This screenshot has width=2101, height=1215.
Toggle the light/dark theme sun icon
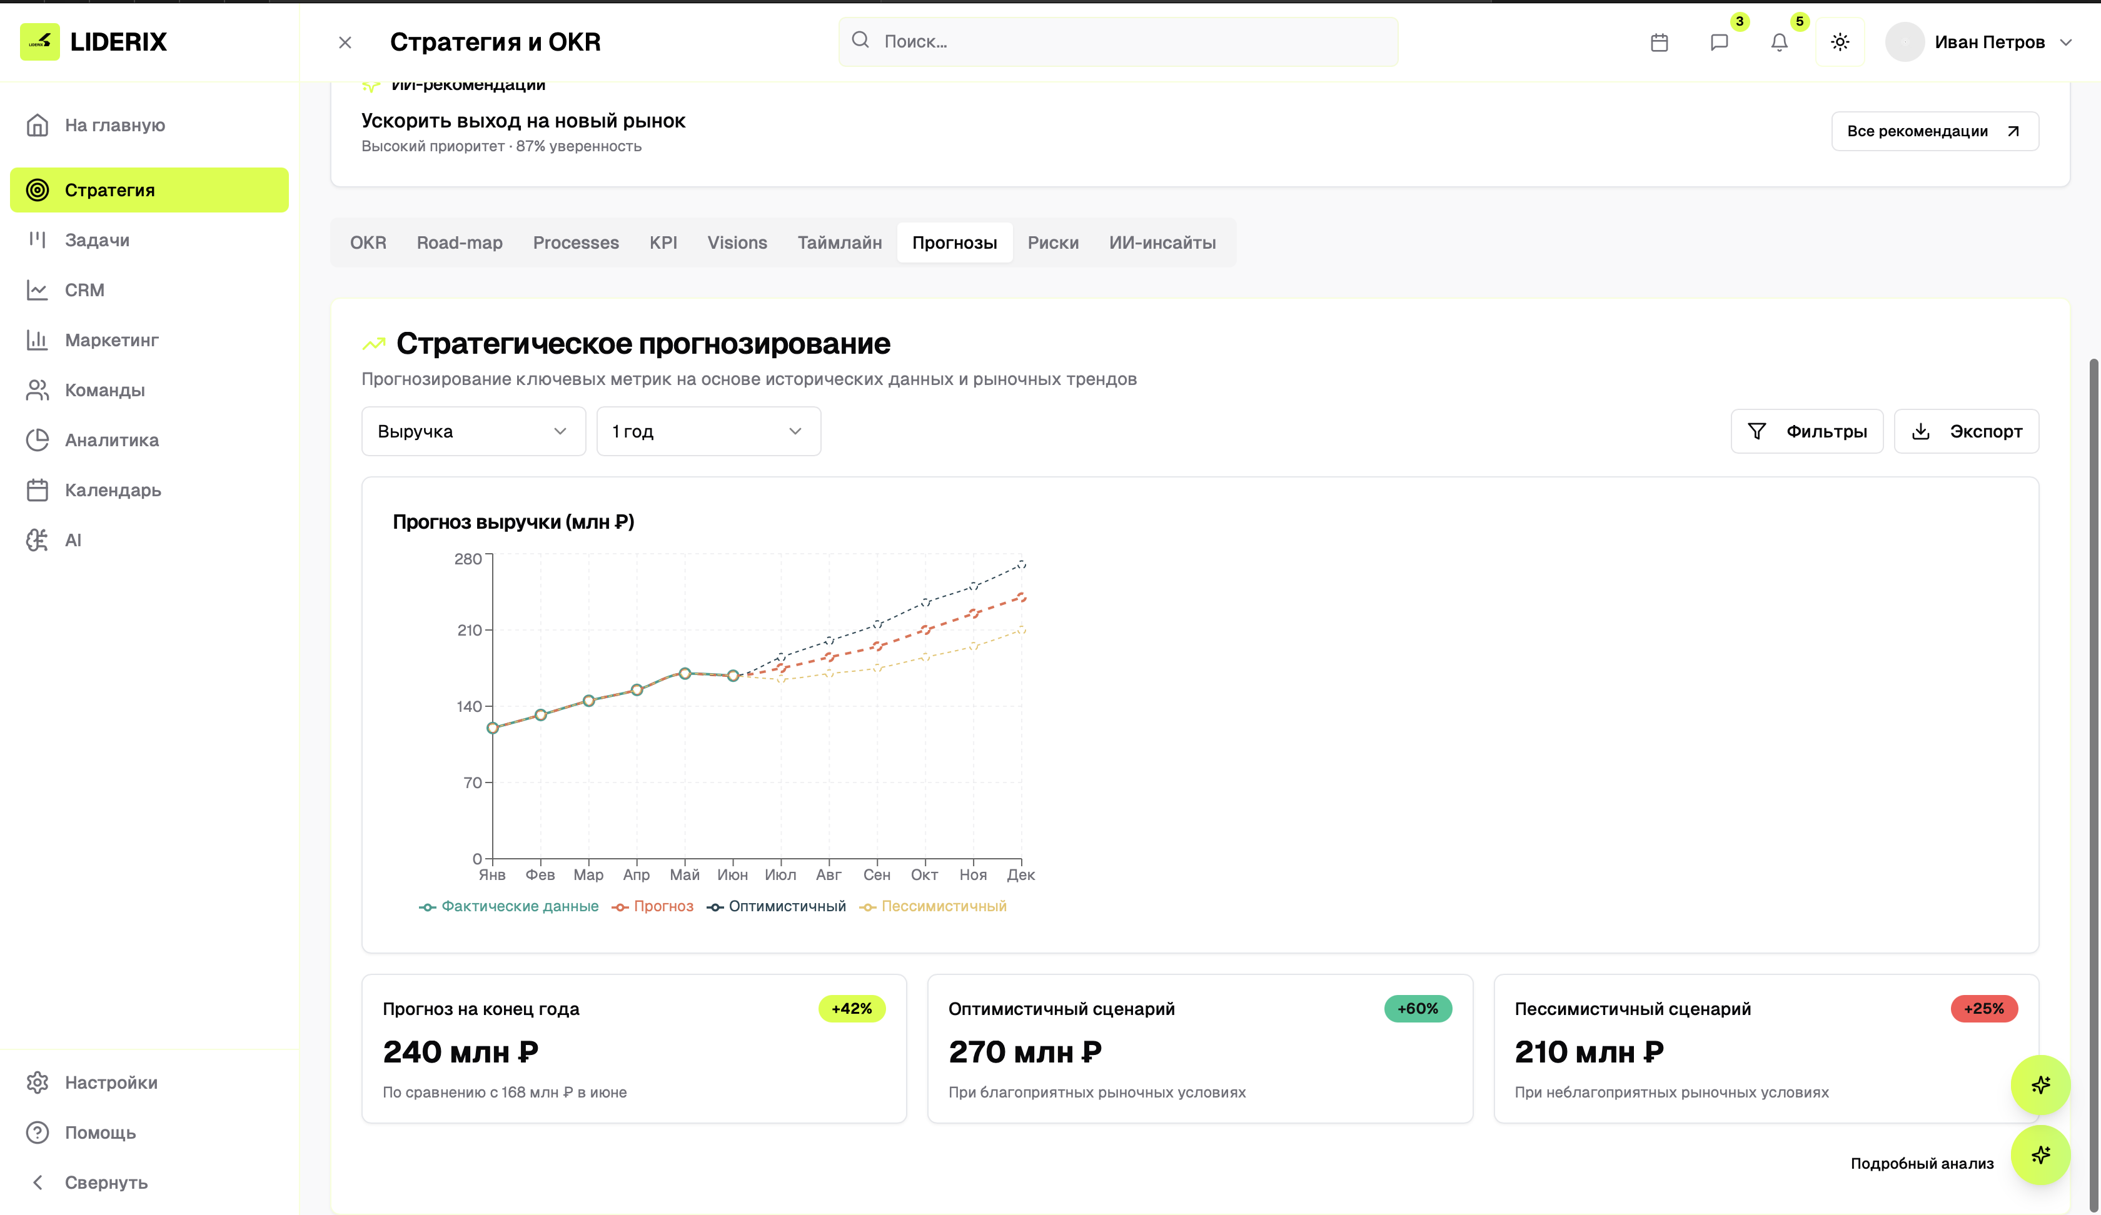coord(1840,42)
